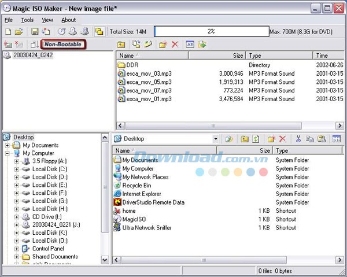
Task: Click the New image file icon
Action: coord(8,31)
